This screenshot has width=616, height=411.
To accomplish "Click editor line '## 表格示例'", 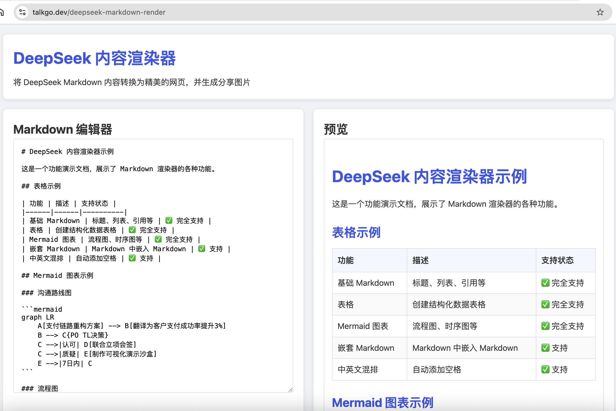I will click(x=41, y=186).
